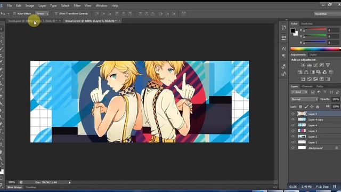Open the layer filter Kind dropdown
The height and width of the screenshot is (192, 341).
click(x=299, y=92)
